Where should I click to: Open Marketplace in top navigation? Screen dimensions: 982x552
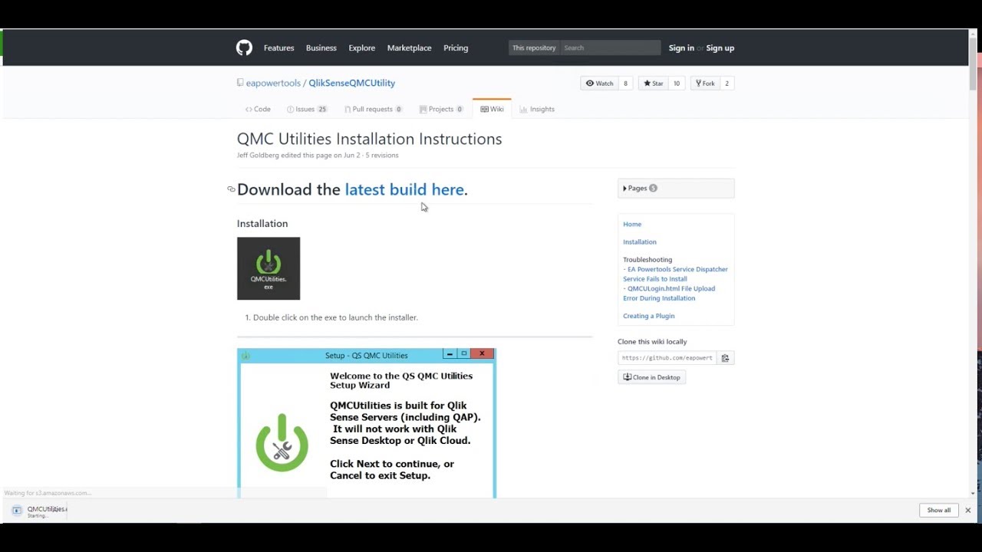point(409,48)
